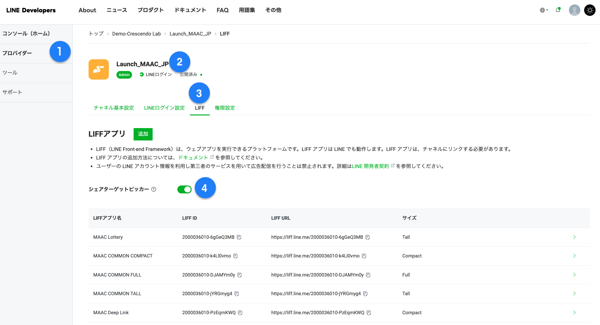Select the LIFF tab
The image size is (600, 325).
[x=200, y=108]
